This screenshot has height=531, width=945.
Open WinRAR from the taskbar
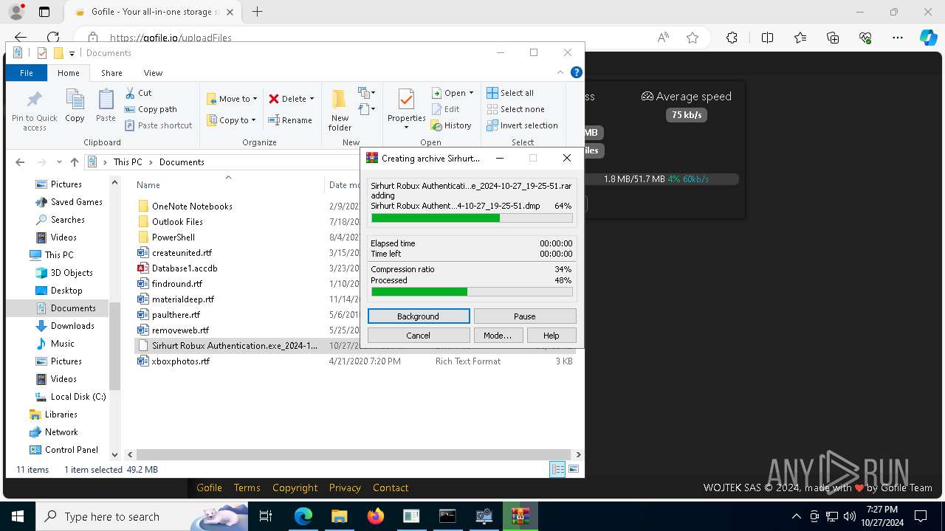coord(520,516)
